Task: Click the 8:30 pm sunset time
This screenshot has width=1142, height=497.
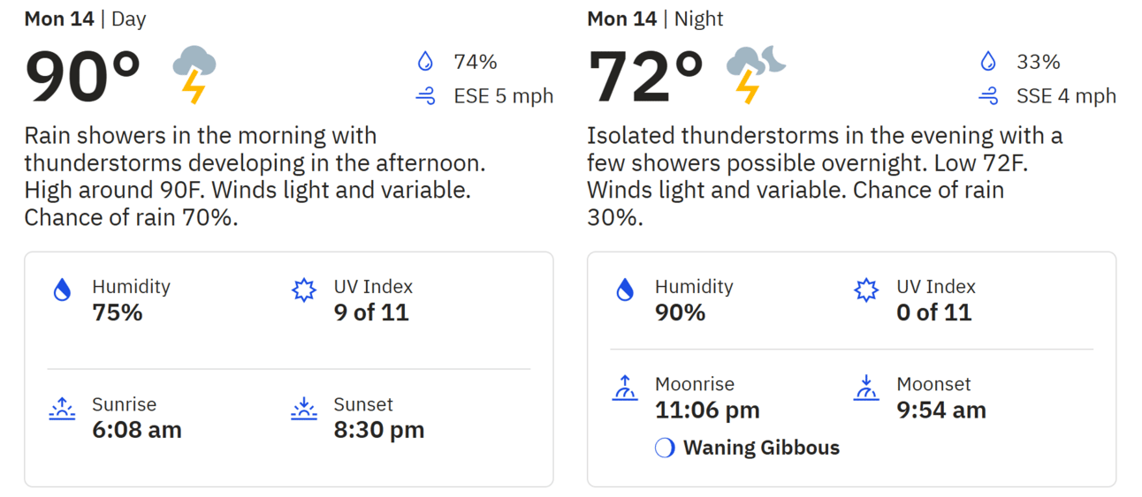Action: click(379, 430)
